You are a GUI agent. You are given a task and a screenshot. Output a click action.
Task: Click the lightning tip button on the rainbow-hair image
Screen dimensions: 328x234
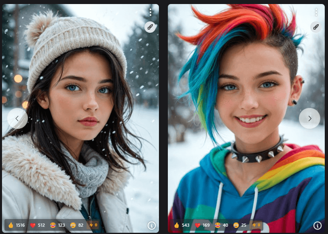pos(256,225)
